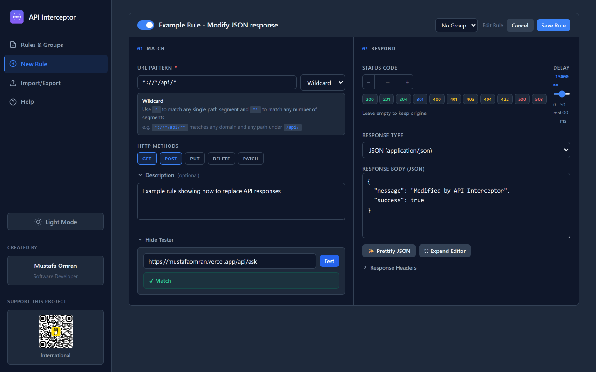Open the Help page
This screenshot has width=596, height=372.
click(x=56, y=102)
